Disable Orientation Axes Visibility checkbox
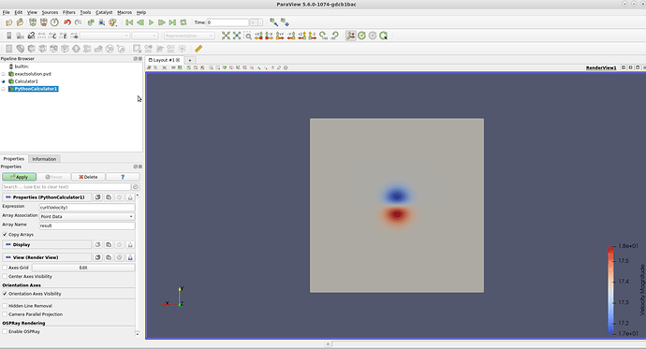The image size is (646, 349). [5, 294]
